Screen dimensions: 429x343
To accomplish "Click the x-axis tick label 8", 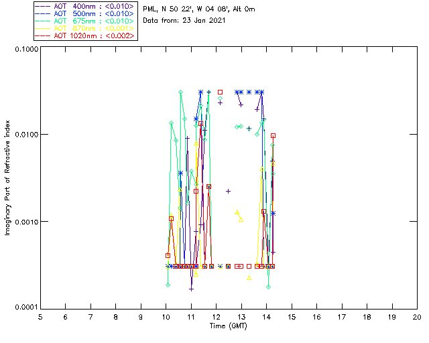I will (116, 318).
